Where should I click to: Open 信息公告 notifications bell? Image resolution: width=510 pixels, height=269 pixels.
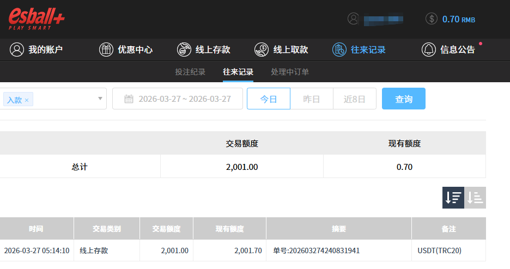pos(448,50)
